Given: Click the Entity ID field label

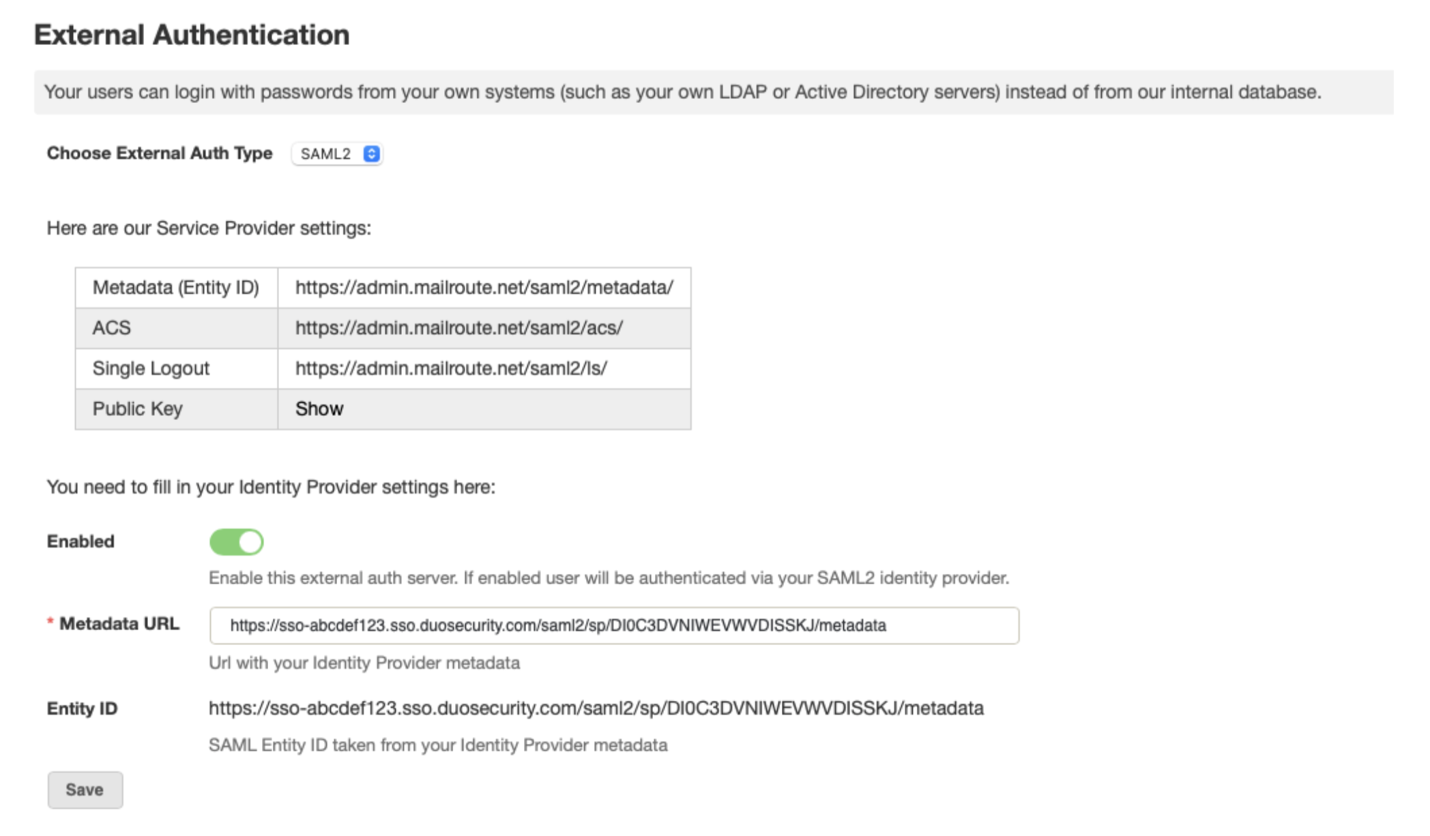Looking at the screenshot, I should click(x=82, y=708).
